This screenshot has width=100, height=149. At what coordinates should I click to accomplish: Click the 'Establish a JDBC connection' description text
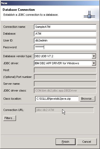(x=31, y=15)
